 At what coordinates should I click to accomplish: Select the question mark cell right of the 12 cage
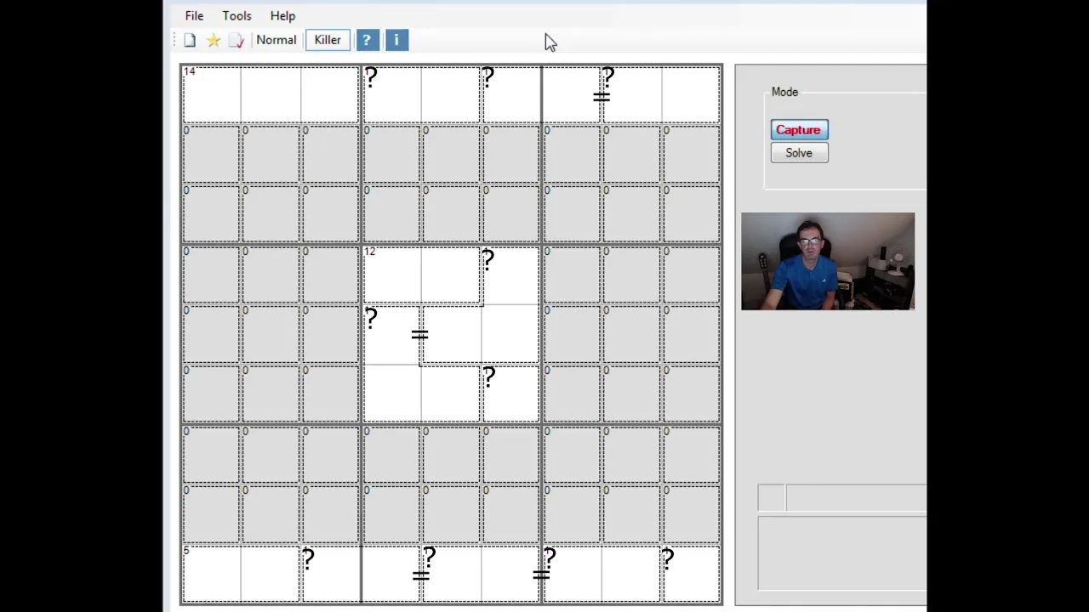[510, 275]
